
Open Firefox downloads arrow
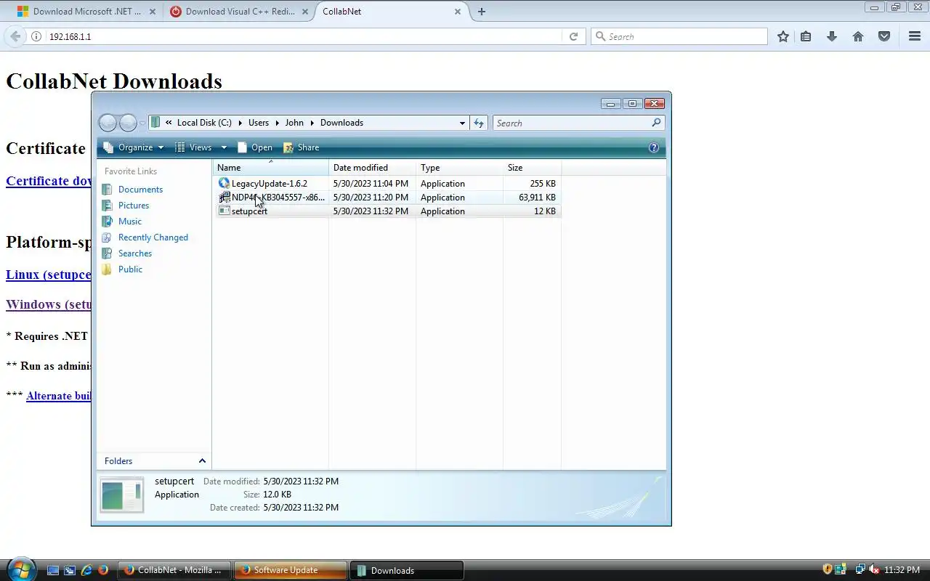[832, 36]
